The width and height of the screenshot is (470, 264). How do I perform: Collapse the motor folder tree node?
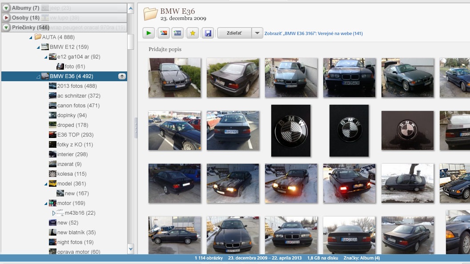point(46,203)
